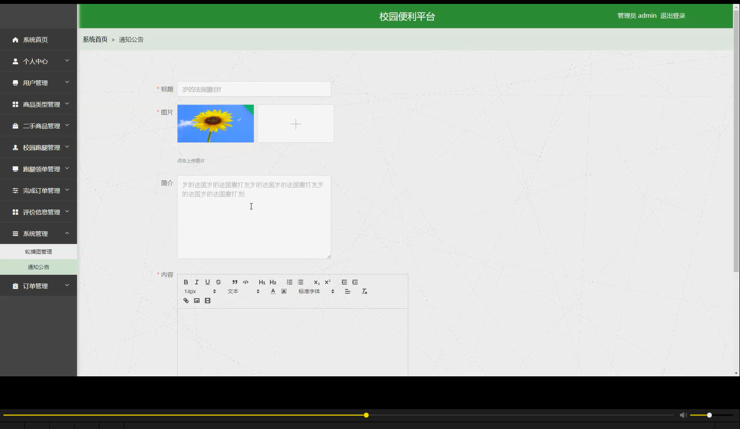Insert a code block in the editor
740x429 pixels.
246,282
